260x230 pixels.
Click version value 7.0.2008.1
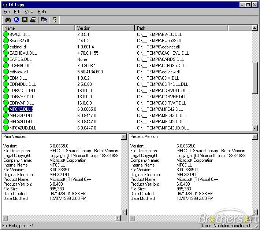click(86, 66)
